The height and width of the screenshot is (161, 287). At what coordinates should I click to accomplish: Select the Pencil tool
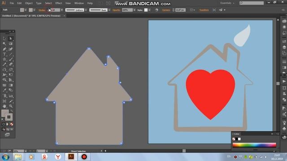(x=4, y=64)
